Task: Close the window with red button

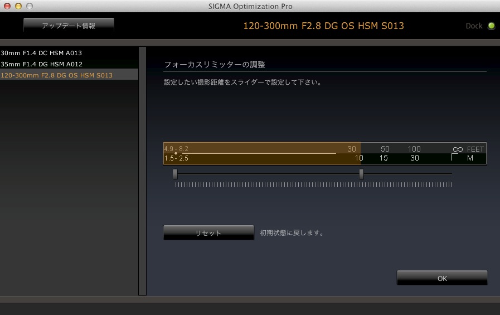Action: (x=7, y=6)
